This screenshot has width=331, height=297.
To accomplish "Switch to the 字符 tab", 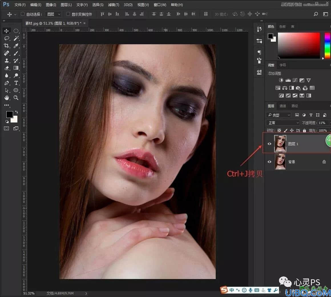I will [283, 65].
